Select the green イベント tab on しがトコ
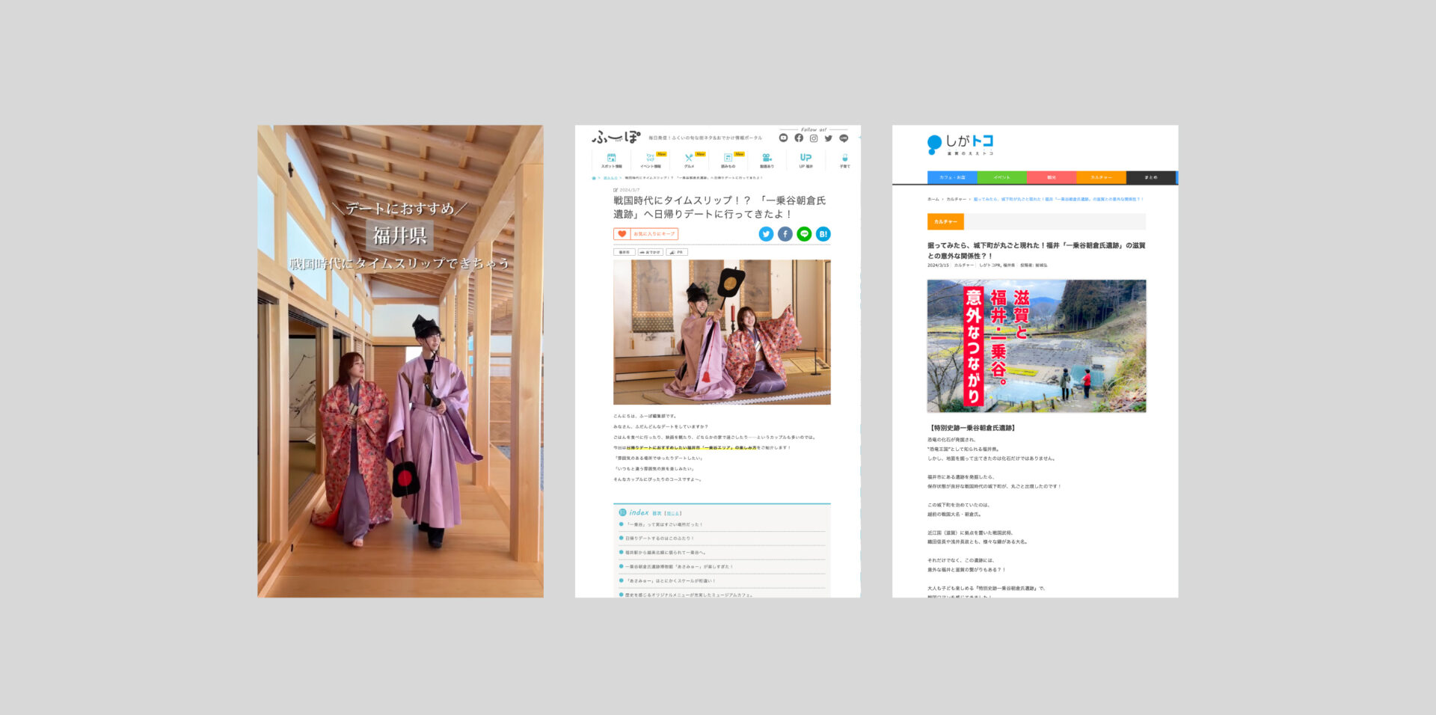 pyautogui.click(x=1002, y=177)
